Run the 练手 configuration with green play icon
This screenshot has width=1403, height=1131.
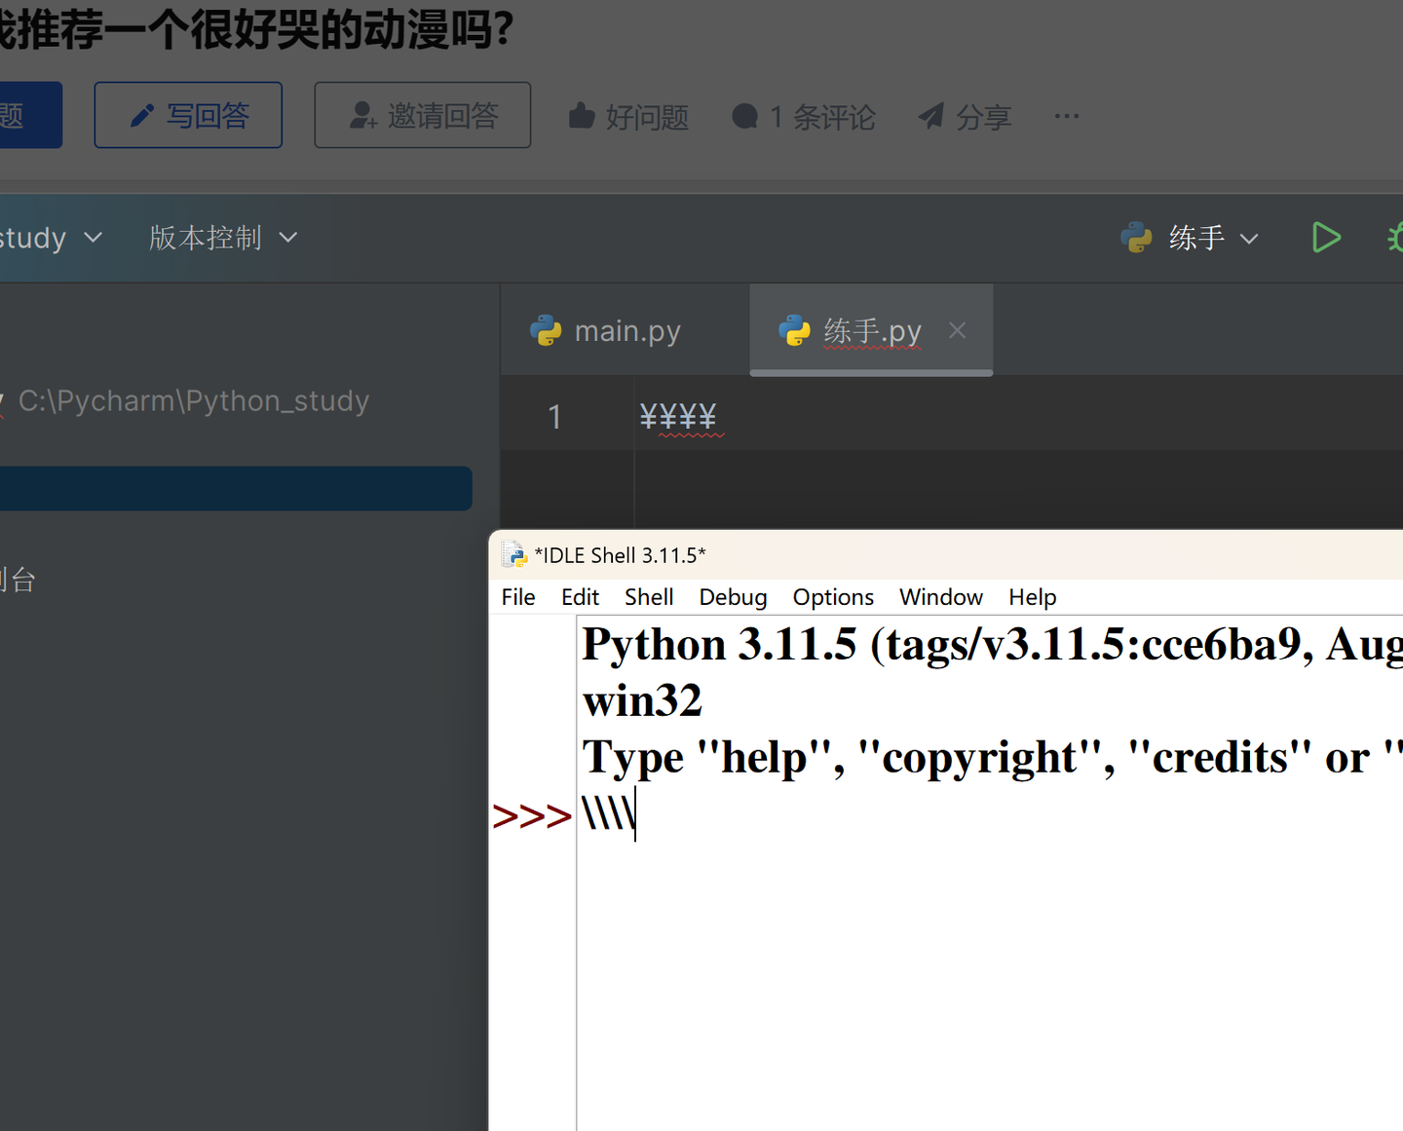[1326, 237]
